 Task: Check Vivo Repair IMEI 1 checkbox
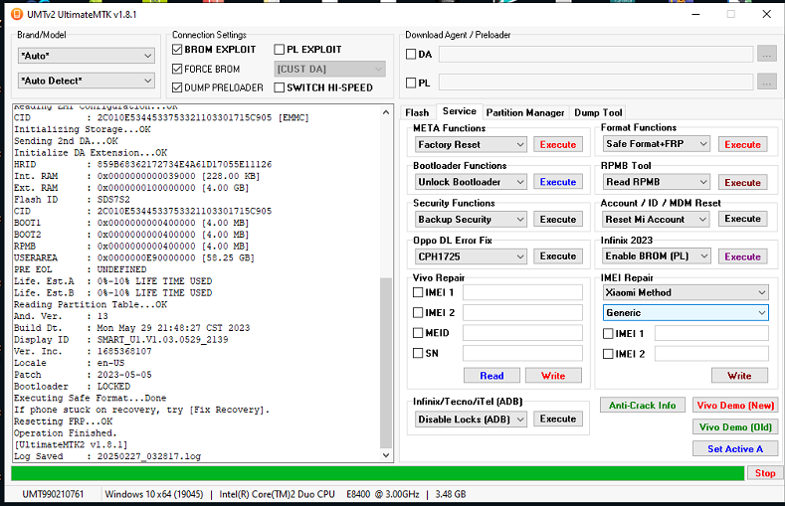coord(418,292)
